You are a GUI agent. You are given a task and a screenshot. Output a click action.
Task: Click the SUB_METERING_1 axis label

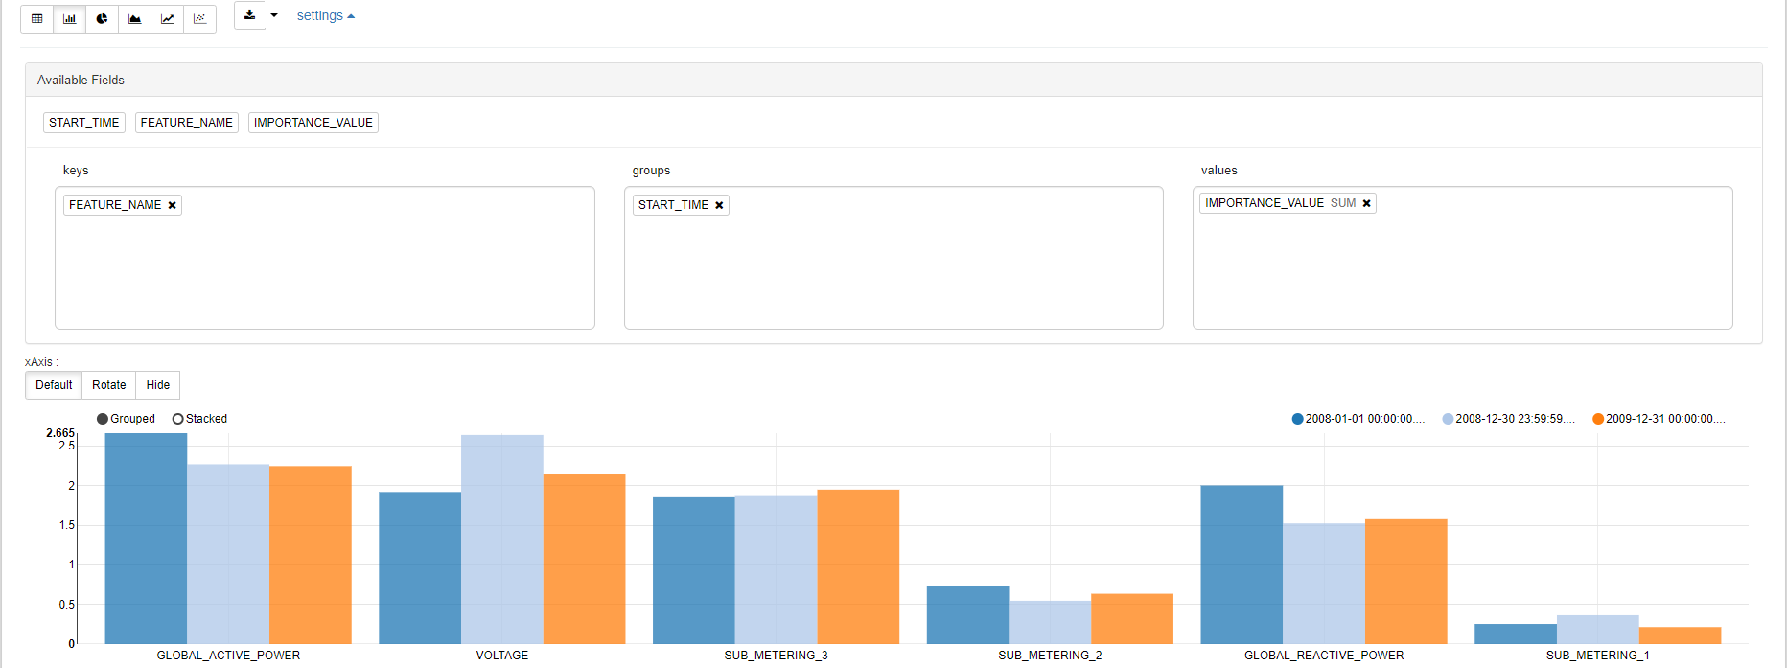click(1598, 656)
